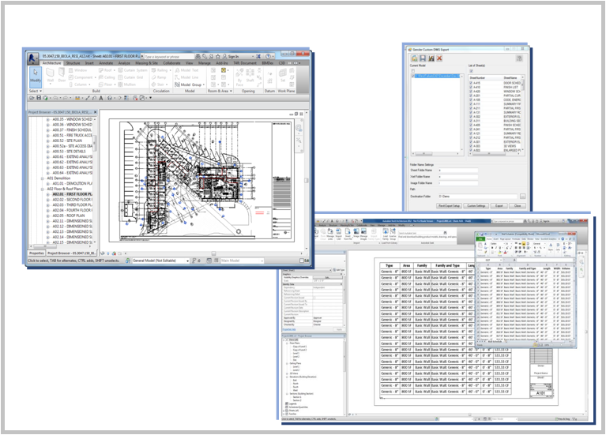
Task: Toggle the unchecked box under Current Model
Action: coord(412,71)
